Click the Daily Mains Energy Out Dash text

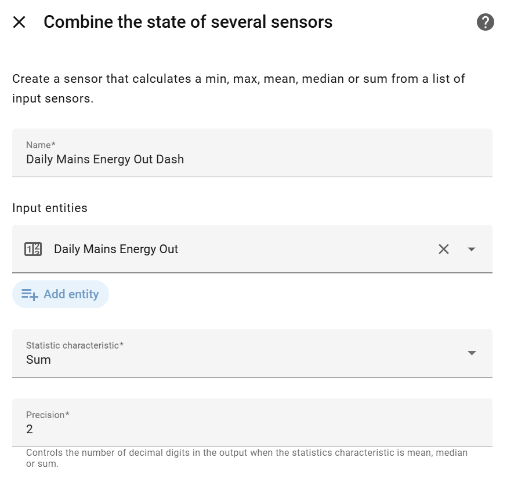coord(105,159)
